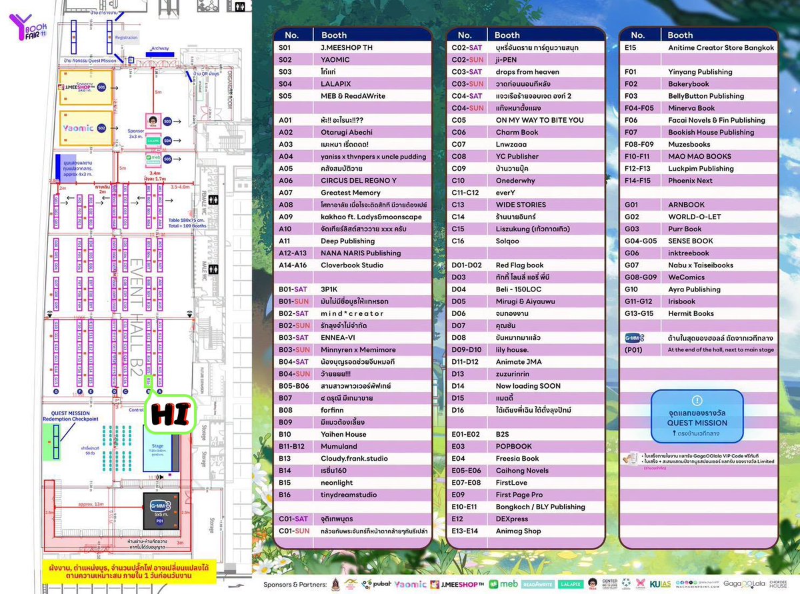This screenshot has height=594, width=800.
Task: Select the S02 circle marker on the map
Action: 102,127
